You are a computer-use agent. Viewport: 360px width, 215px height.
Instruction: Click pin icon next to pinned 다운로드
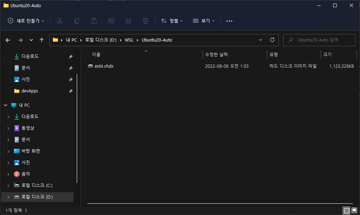[71, 57]
